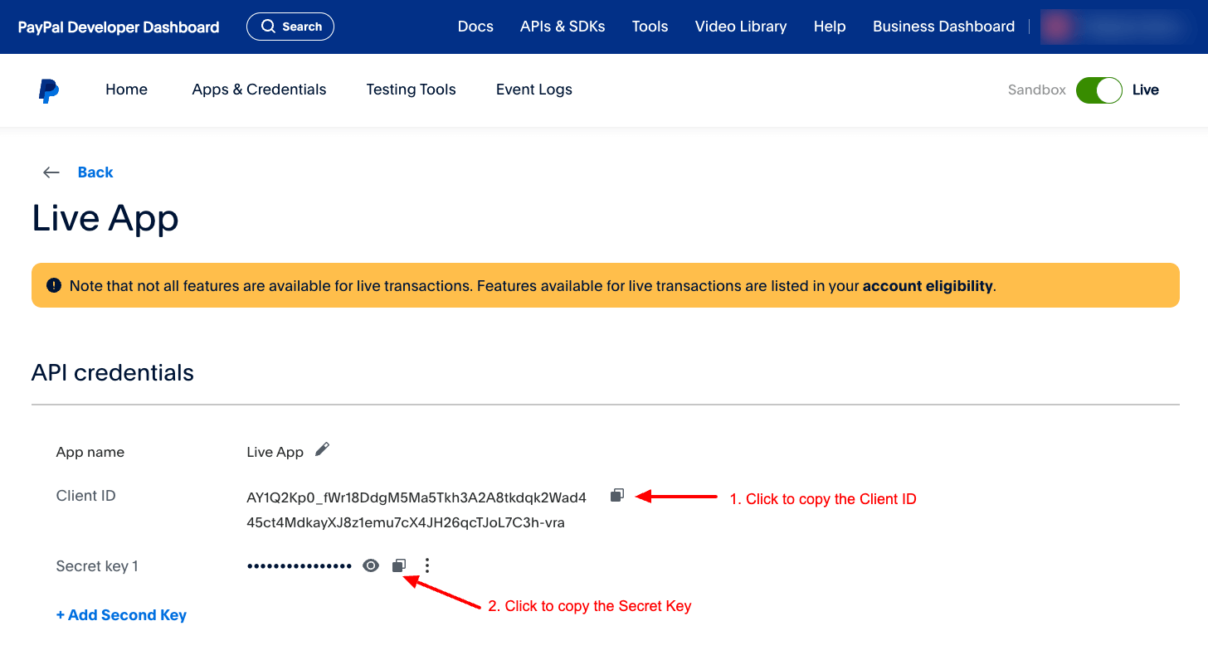Image resolution: width=1208 pixels, height=655 pixels.
Task: Copy the Client ID with copy icon
Action: click(616, 495)
